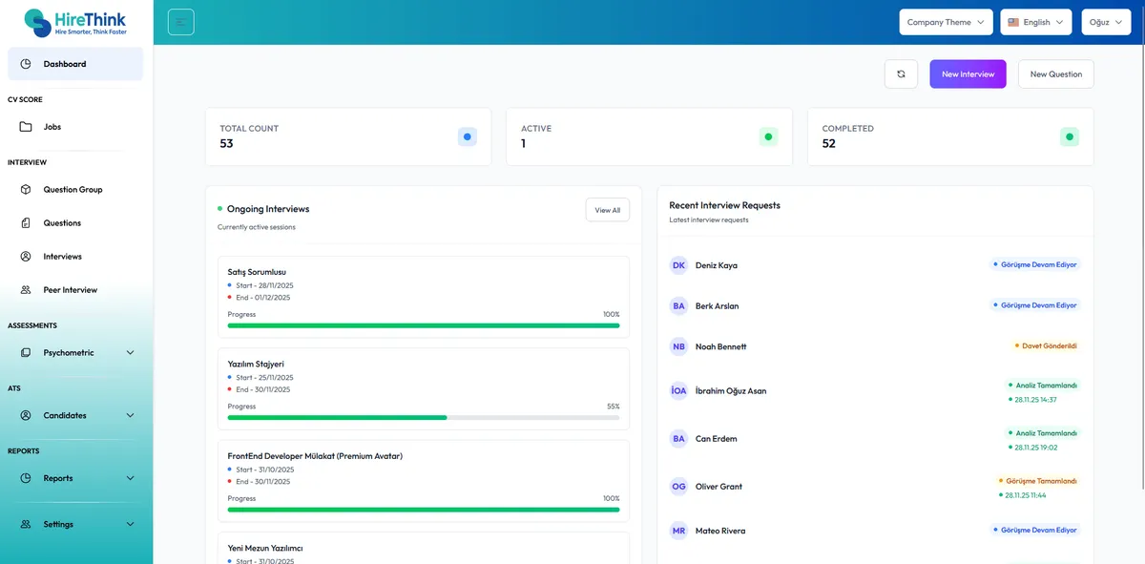Open the Oğuz user menu dropdown
The width and height of the screenshot is (1145, 564).
pos(1106,22)
